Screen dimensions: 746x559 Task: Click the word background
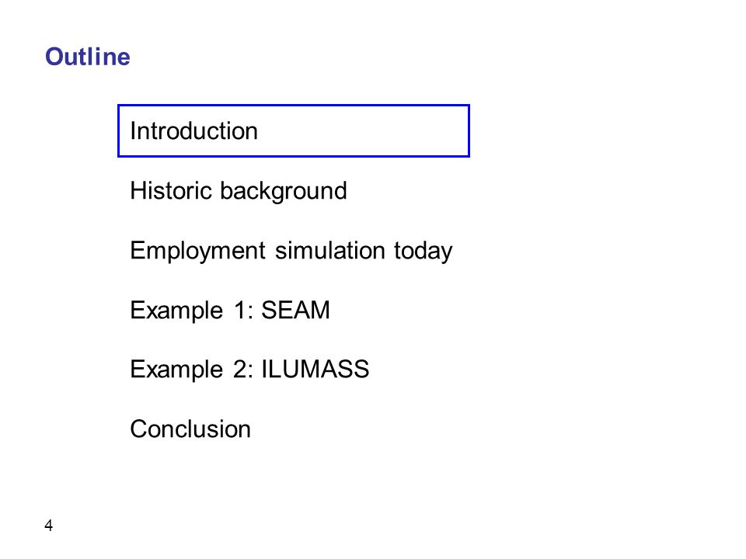[284, 191]
